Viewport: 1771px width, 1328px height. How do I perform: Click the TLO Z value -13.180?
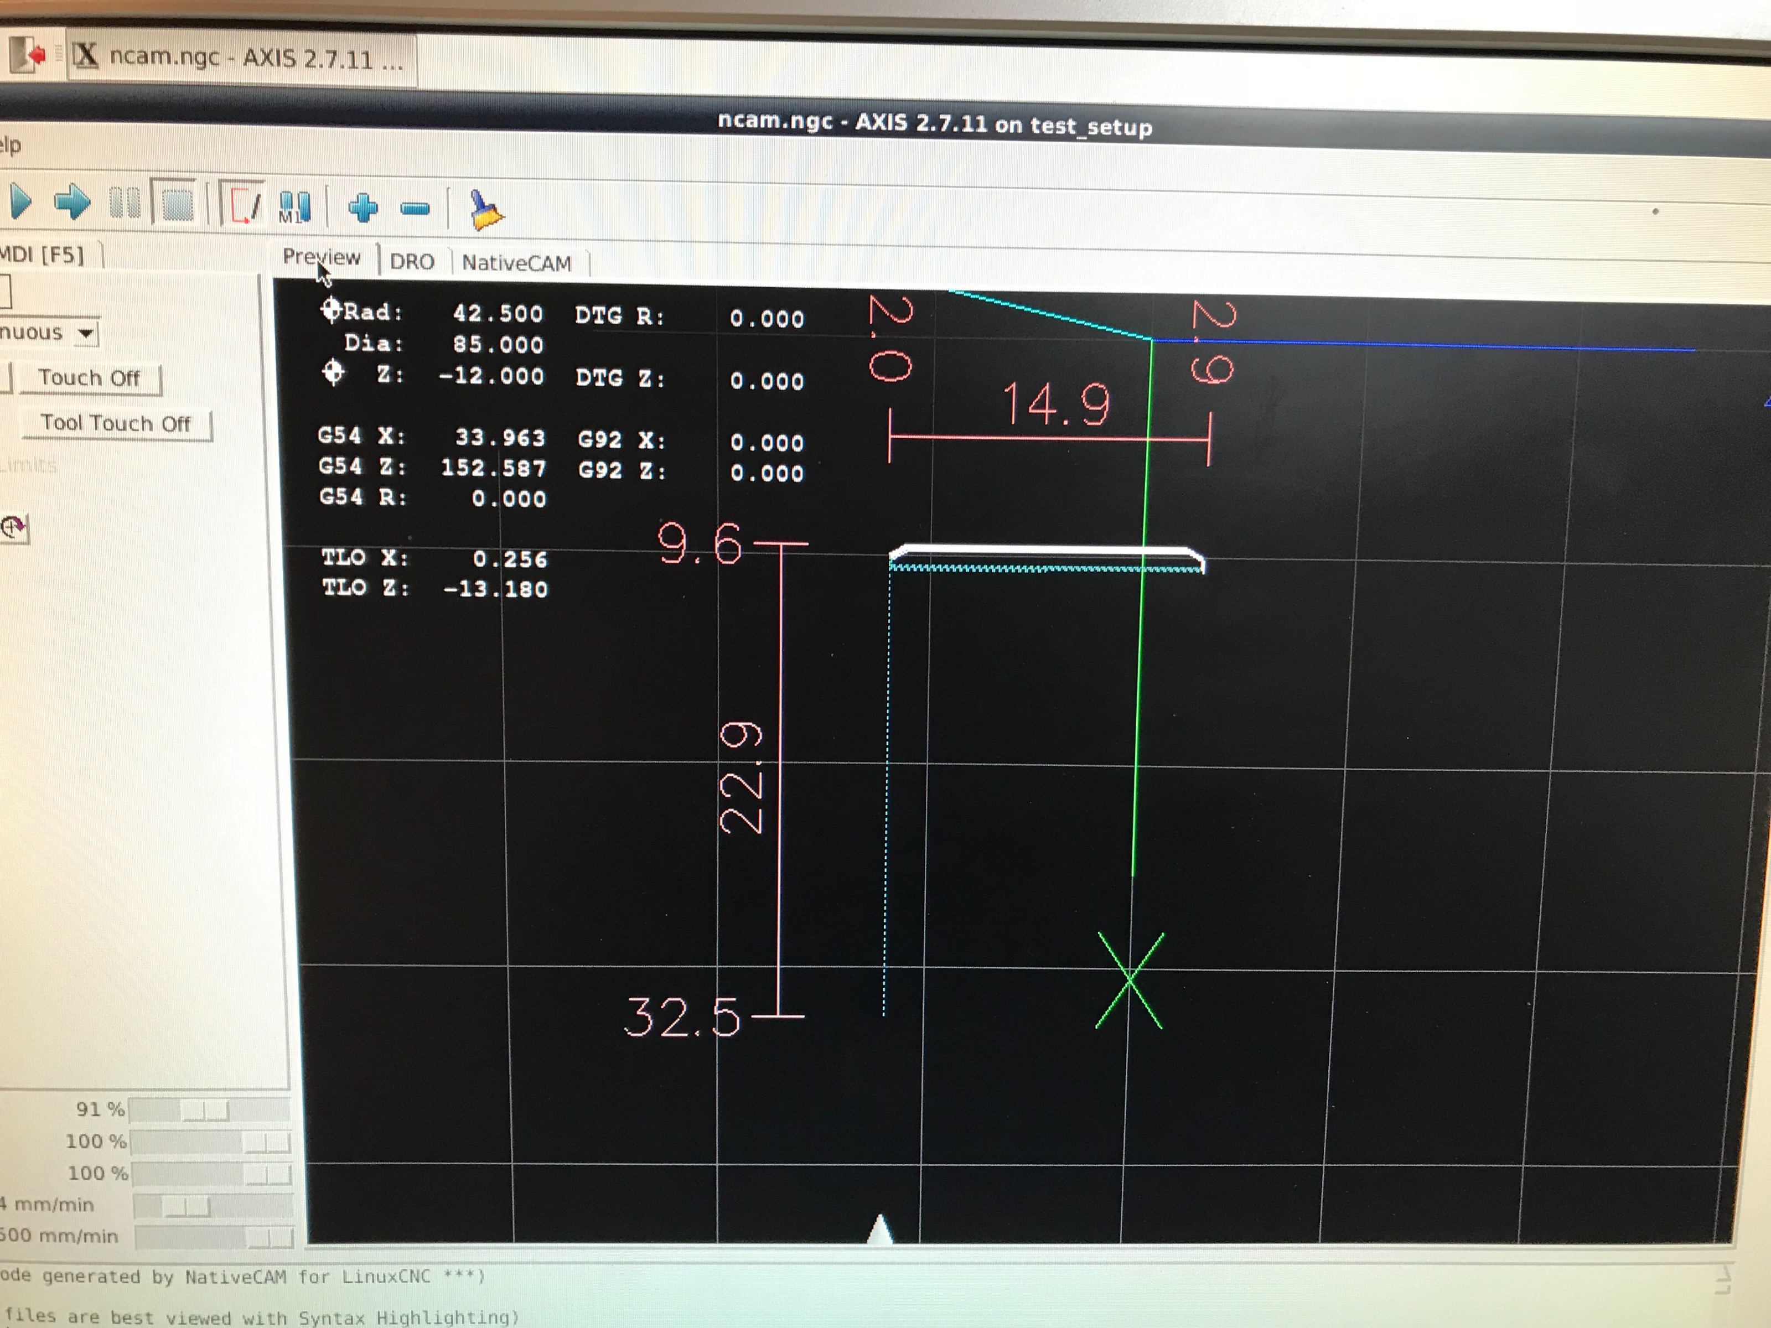pos(496,589)
